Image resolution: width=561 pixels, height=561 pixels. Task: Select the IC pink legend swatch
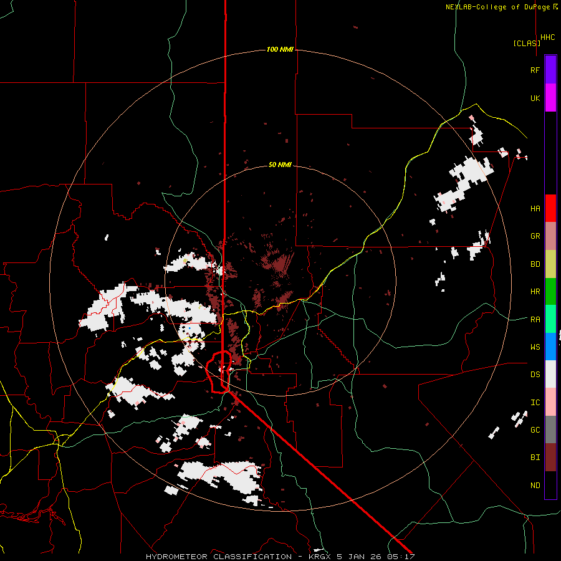point(550,402)
